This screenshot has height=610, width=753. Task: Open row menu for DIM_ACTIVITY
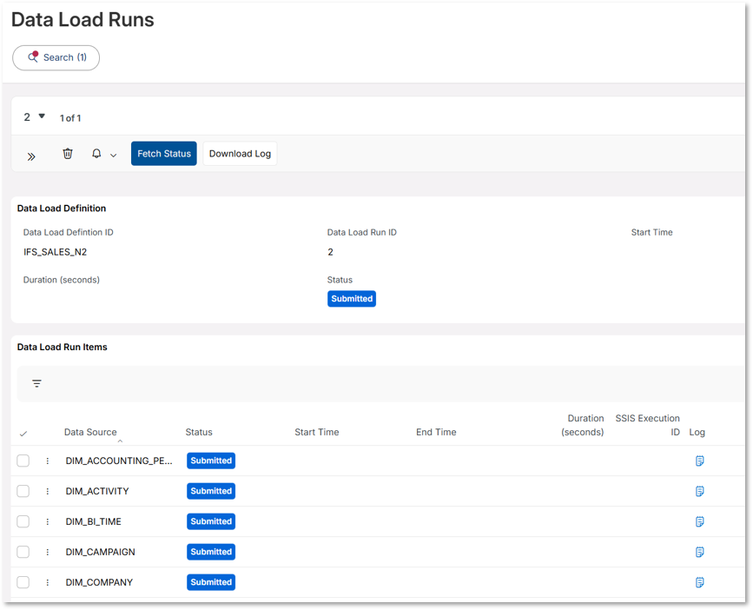[48, 491]
